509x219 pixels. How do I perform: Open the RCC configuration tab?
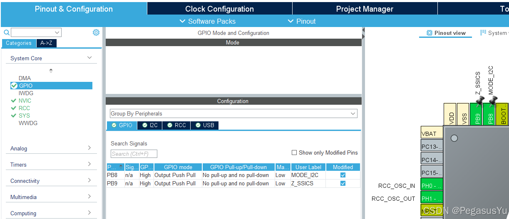click(x=176, y=125)
